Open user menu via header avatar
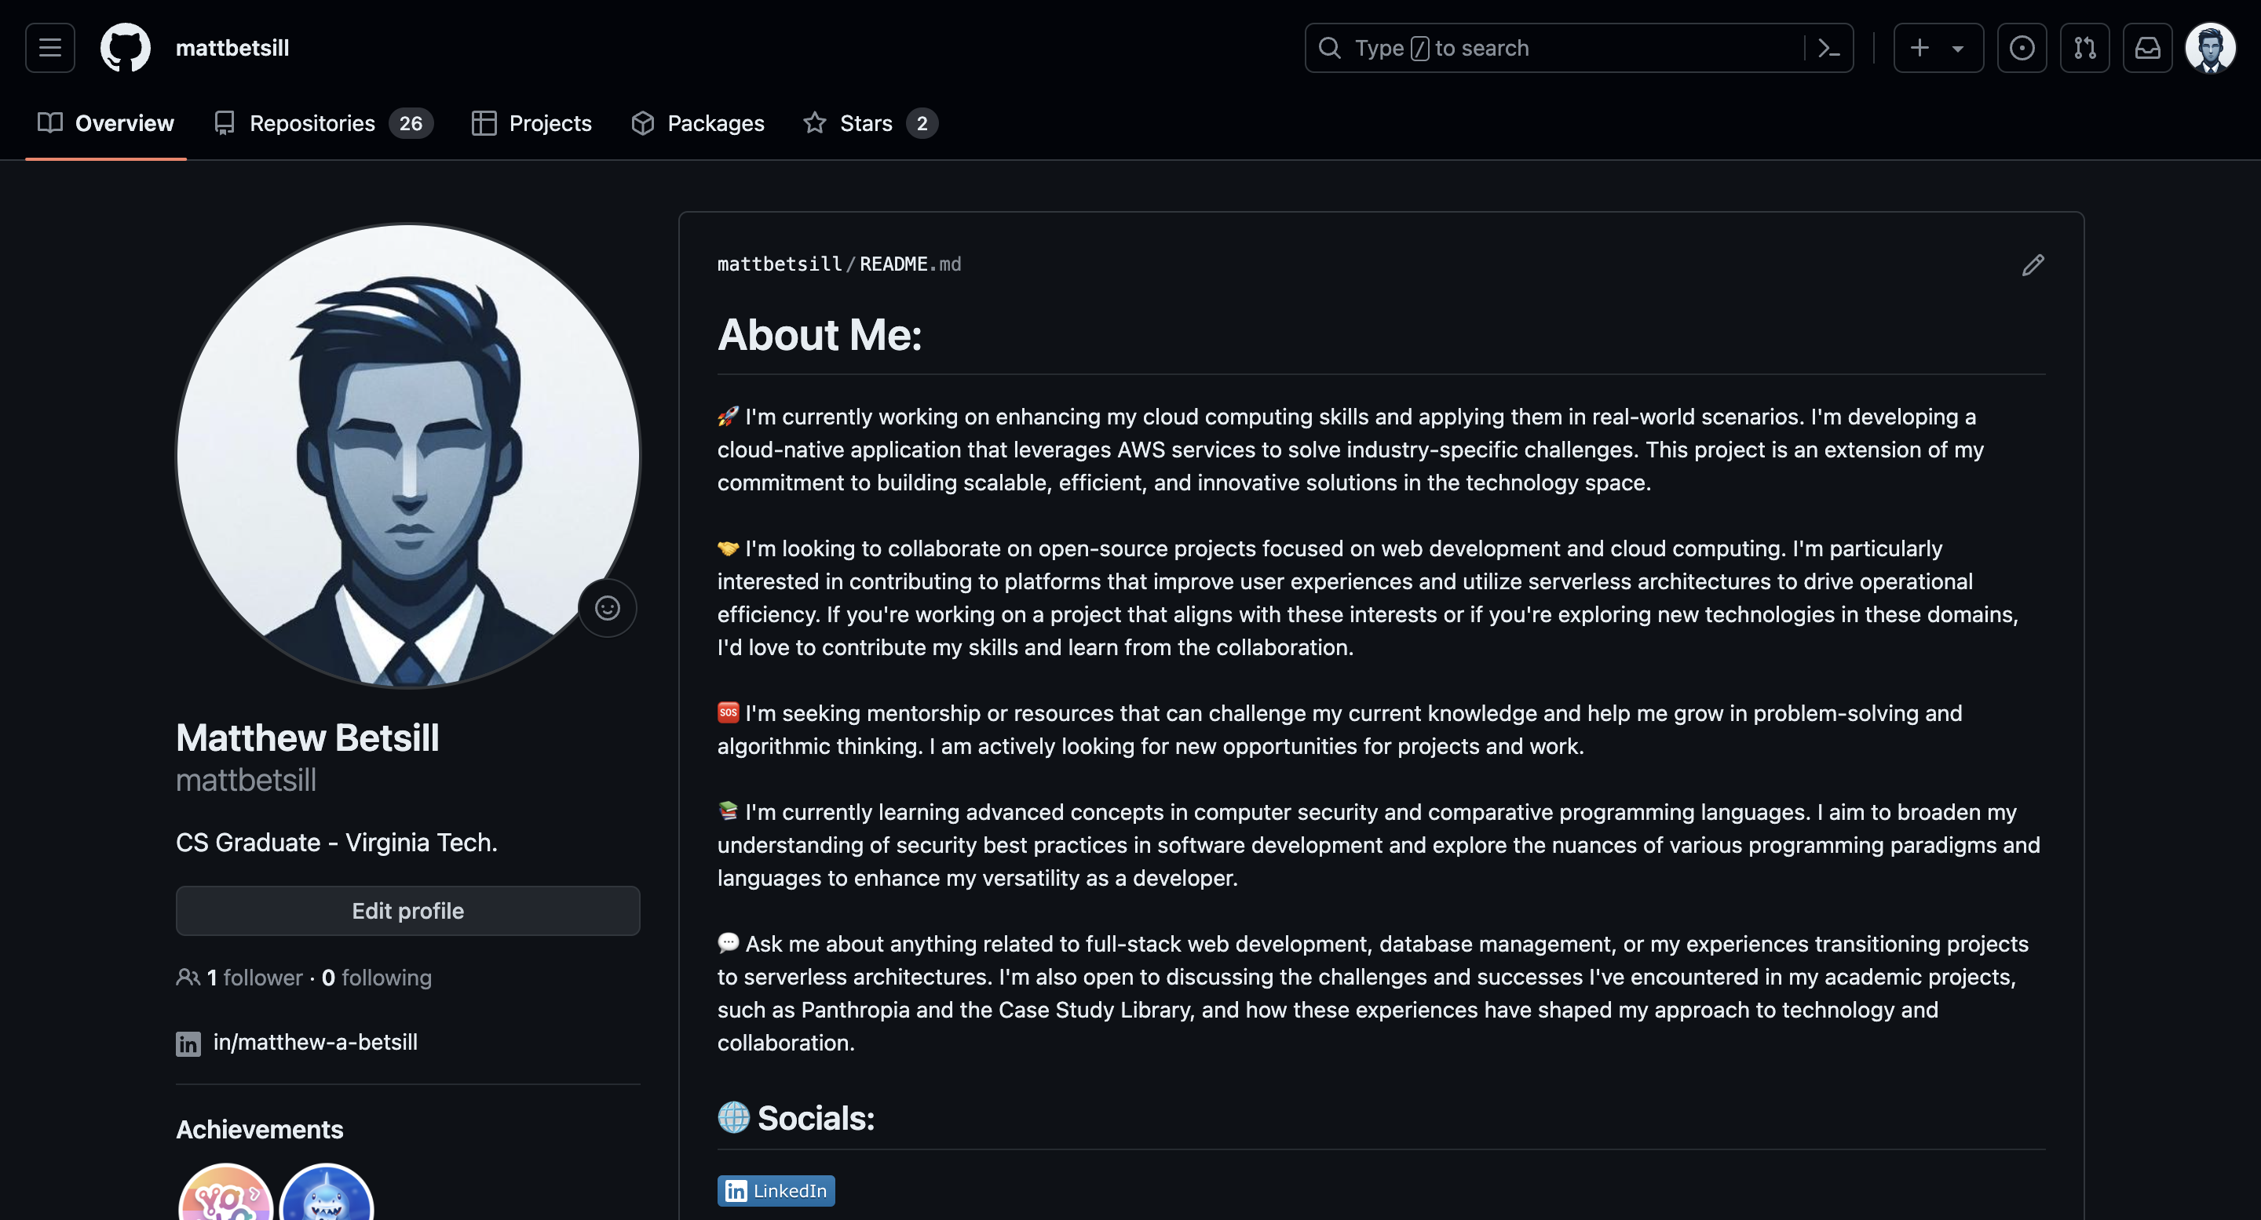 pos(2210,47)
